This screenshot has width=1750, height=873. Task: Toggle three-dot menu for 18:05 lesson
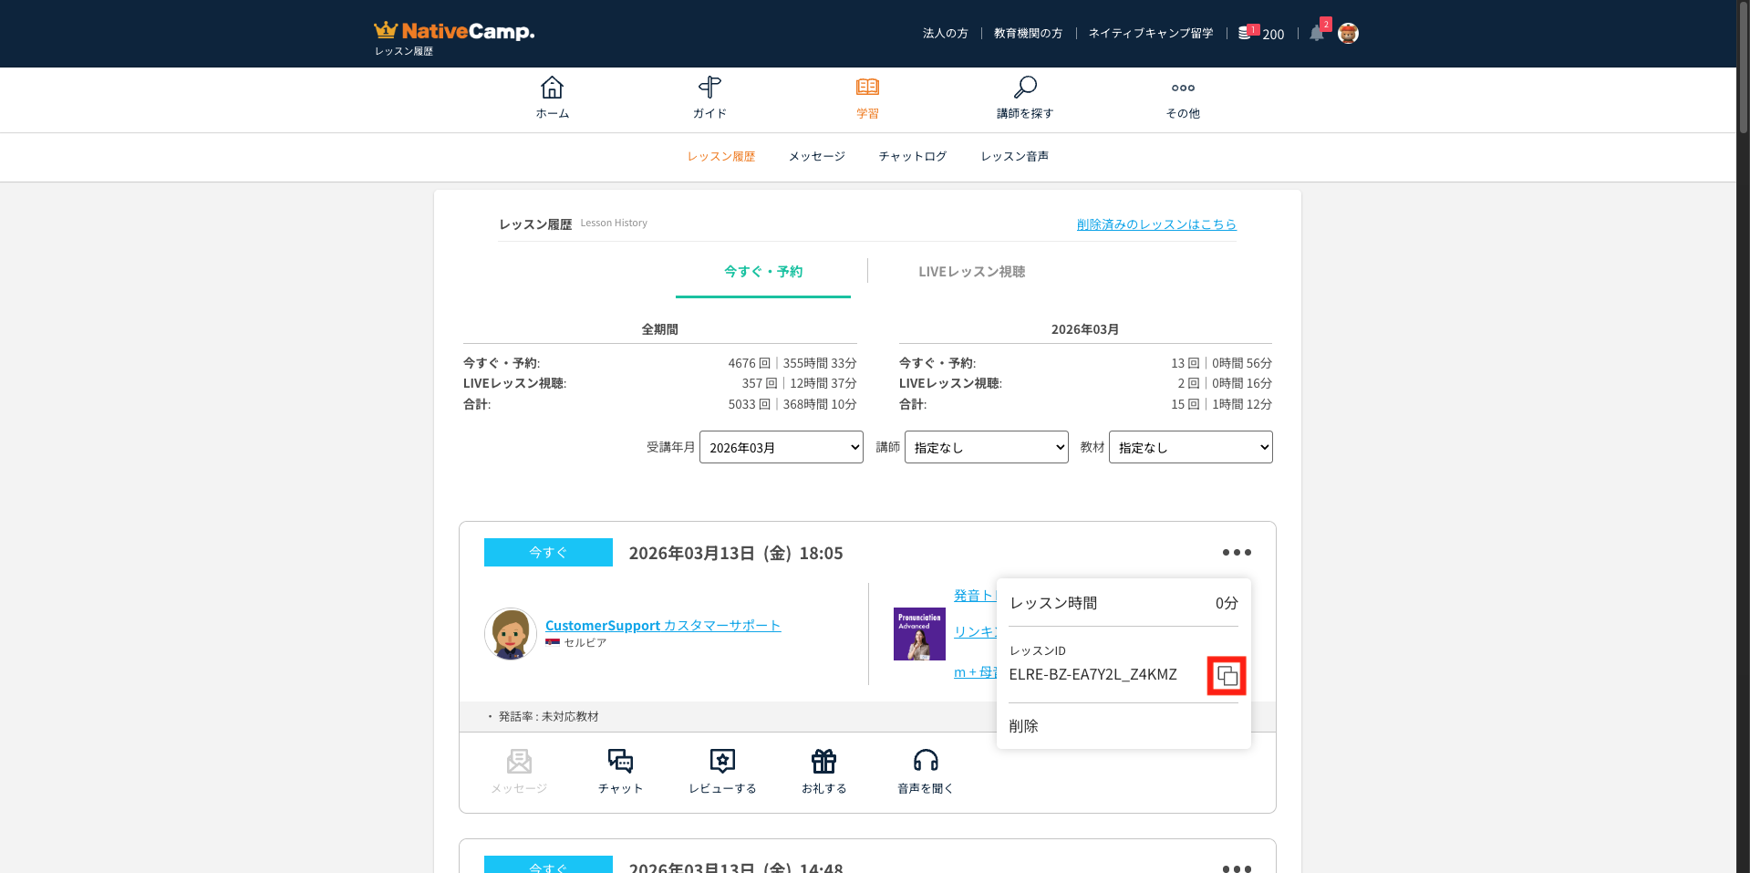pos(1237,553)
